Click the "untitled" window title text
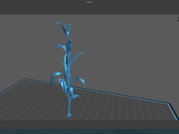The image size is (179, 134). click(89, 2)
